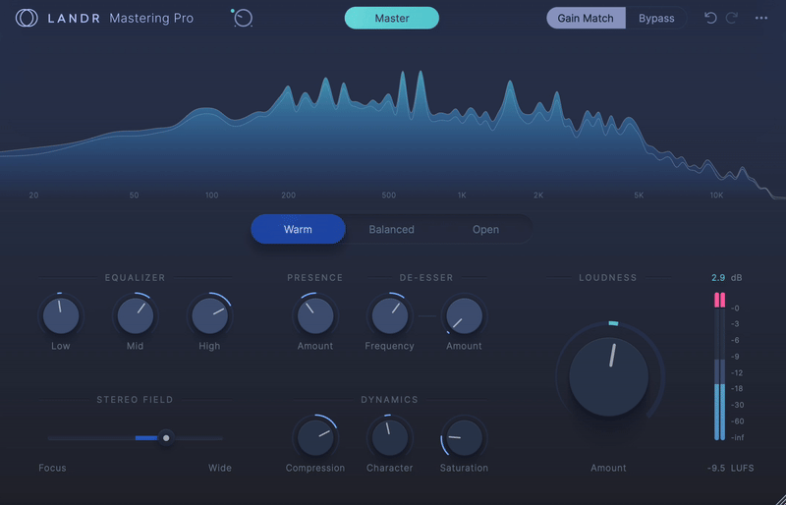Click the Wide label
The image size is (786, 505).
click(x=220, y=468)
